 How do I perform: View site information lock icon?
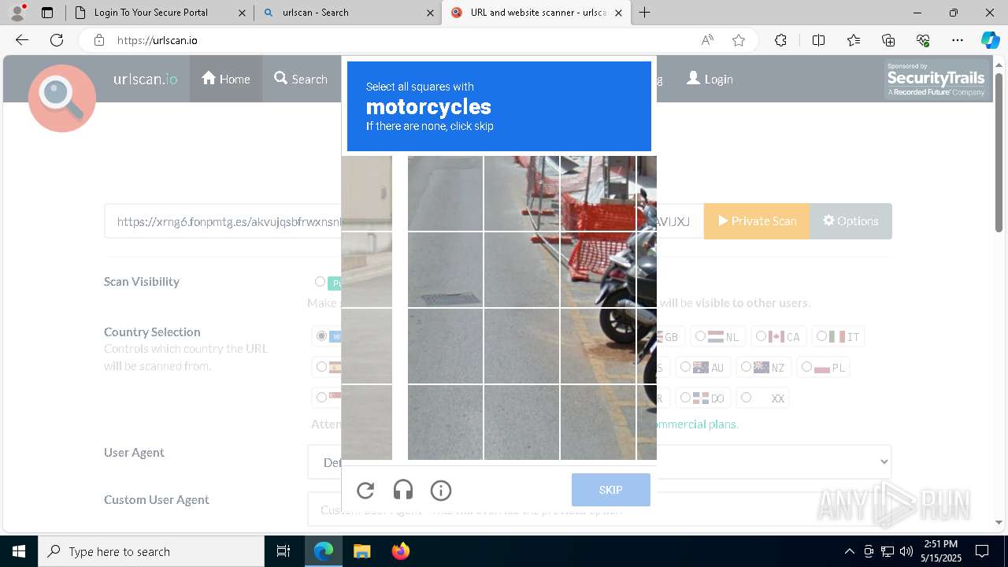pos(98,40)
